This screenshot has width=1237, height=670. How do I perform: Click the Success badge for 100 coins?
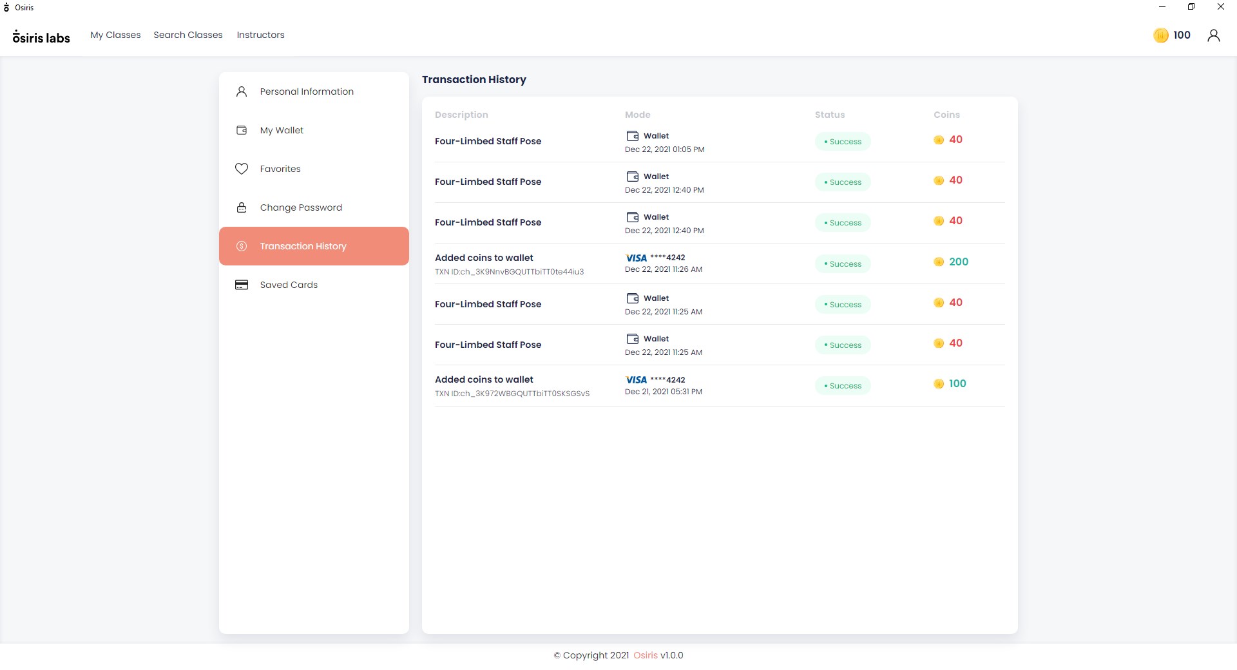tap(843, 386)
